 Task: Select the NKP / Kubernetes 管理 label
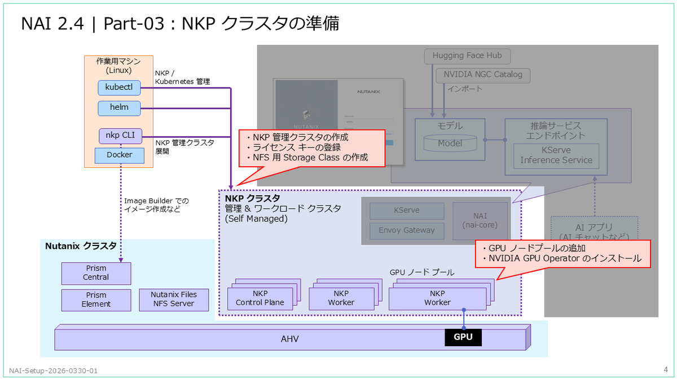click(x=182, y=77)
